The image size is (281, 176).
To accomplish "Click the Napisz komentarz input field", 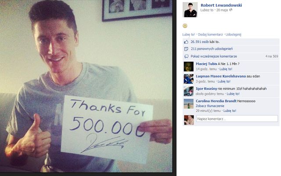I will 237,119.
